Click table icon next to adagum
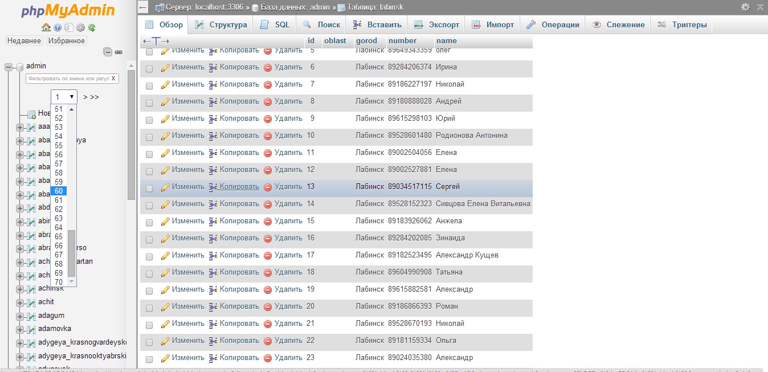This screenshot has height=372, width=768. tap(31, 316)
